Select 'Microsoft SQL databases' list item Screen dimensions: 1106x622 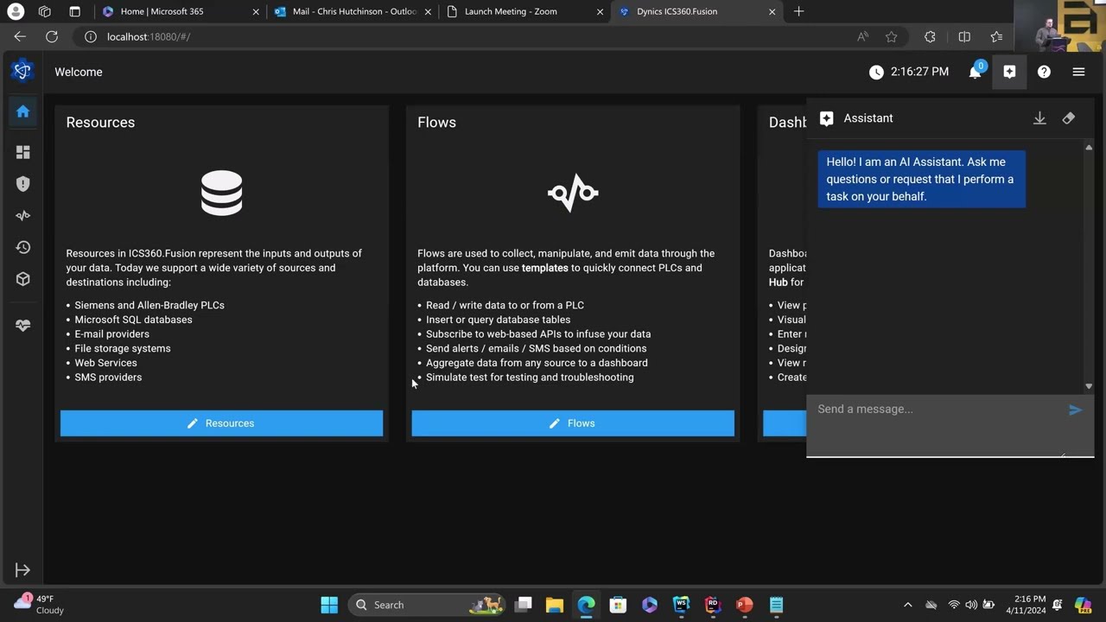(133, 320)
